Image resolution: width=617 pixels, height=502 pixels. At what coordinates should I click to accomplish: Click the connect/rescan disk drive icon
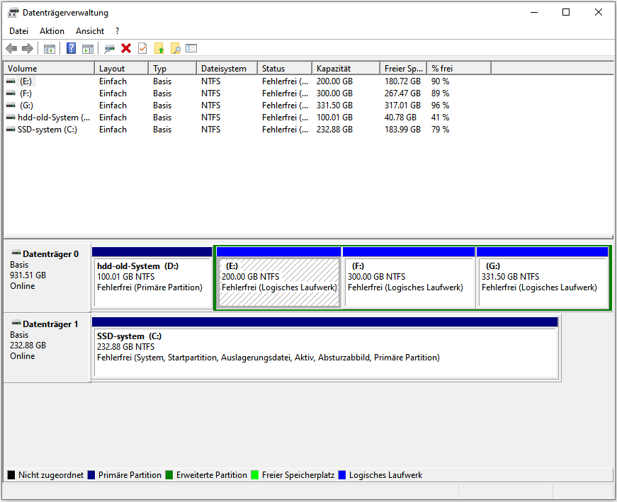[x=109, y=49]
